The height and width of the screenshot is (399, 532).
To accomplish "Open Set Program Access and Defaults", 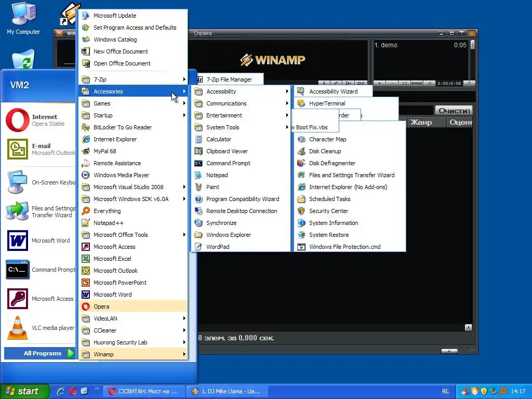I will (x=133, y=28).
